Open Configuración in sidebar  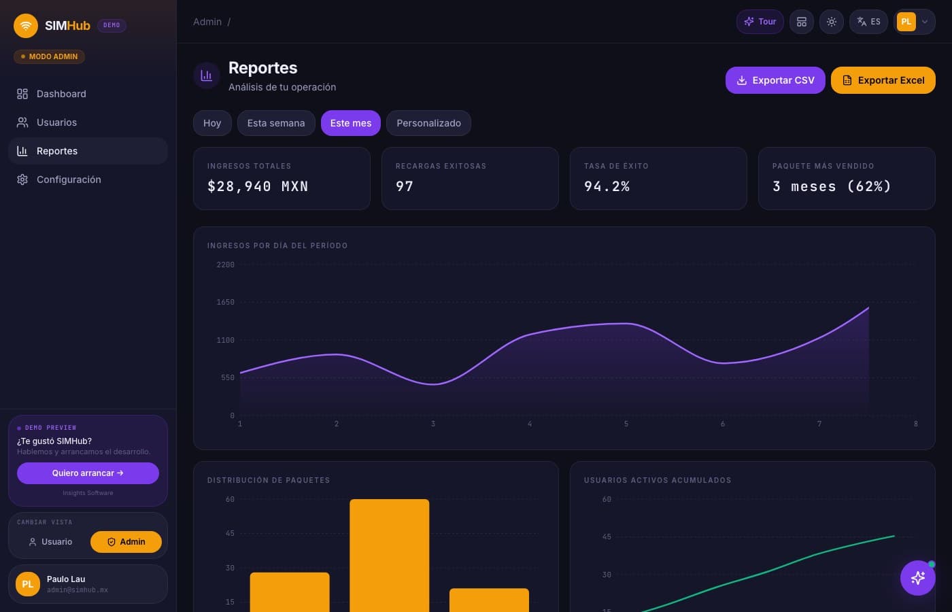(x=88, y=180)
